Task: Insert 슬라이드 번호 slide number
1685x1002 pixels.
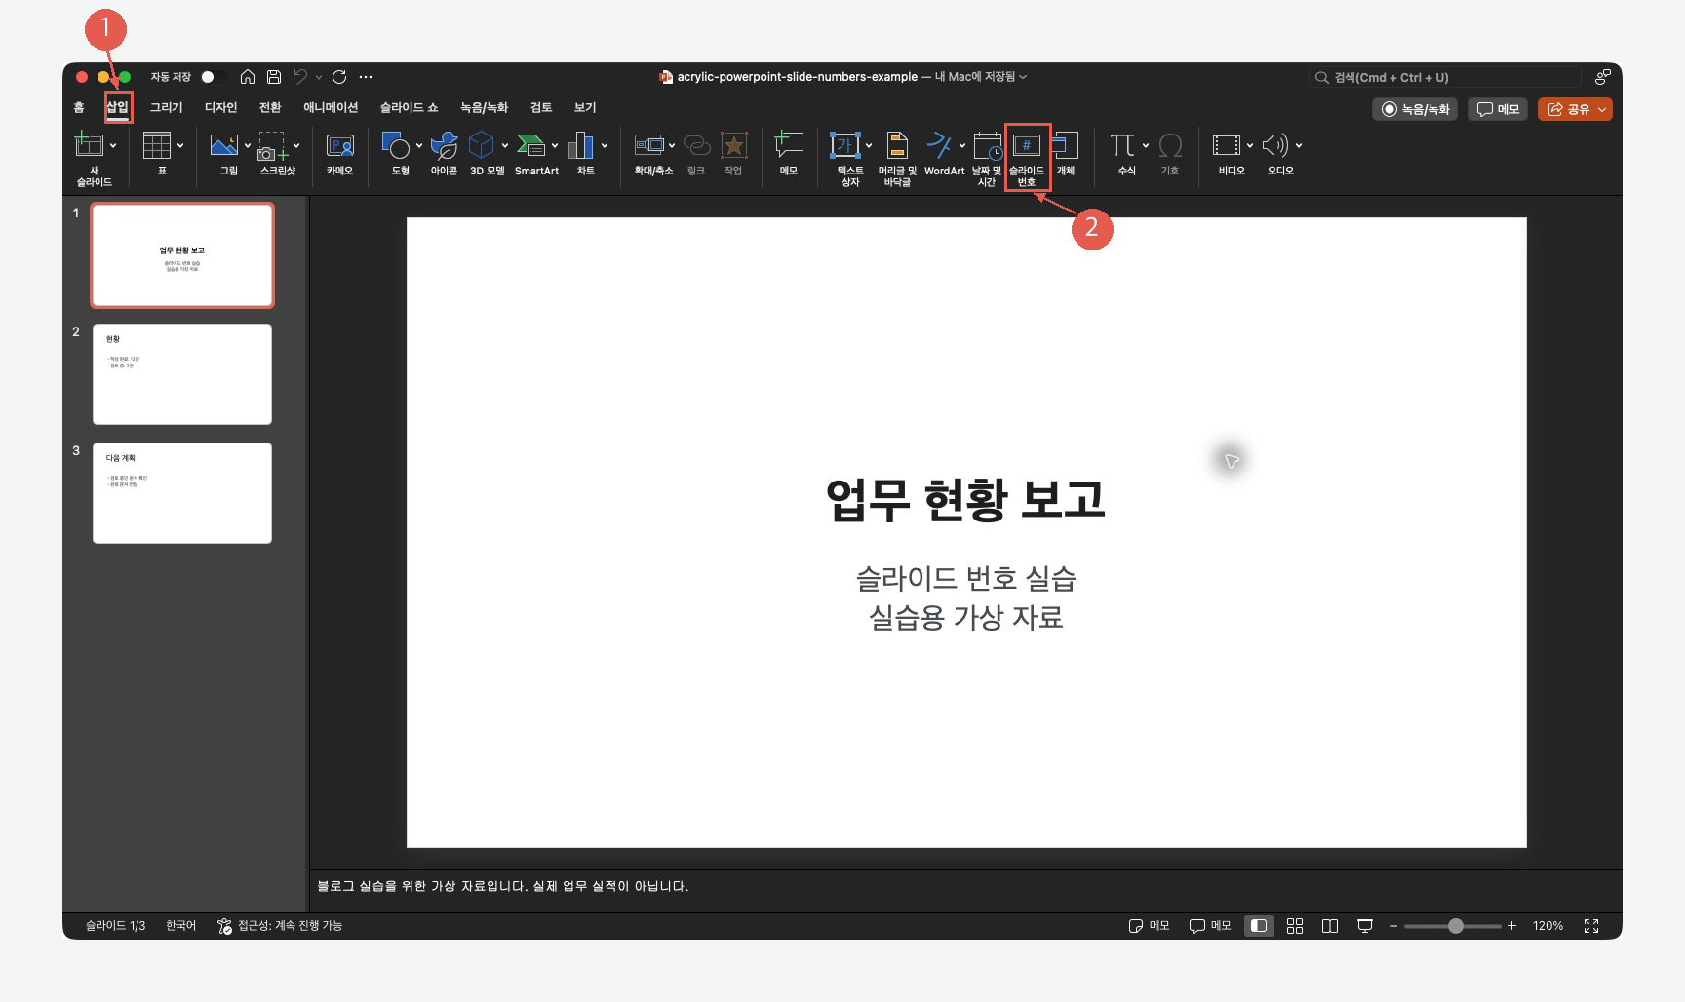Action: coord(1027,145)
